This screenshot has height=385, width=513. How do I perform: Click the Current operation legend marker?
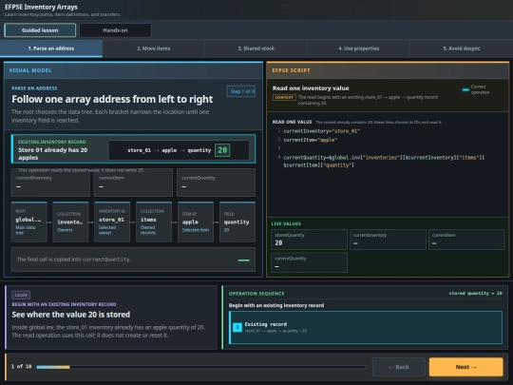coord(465,89)
